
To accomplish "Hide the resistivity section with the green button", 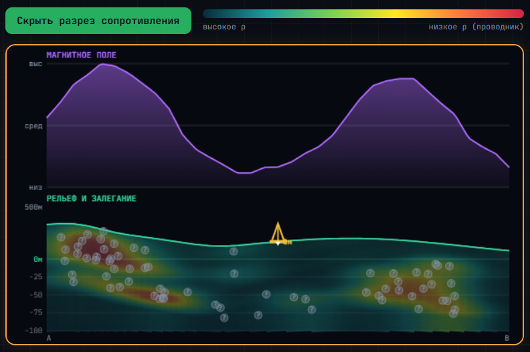I will [x=98, y=21].
